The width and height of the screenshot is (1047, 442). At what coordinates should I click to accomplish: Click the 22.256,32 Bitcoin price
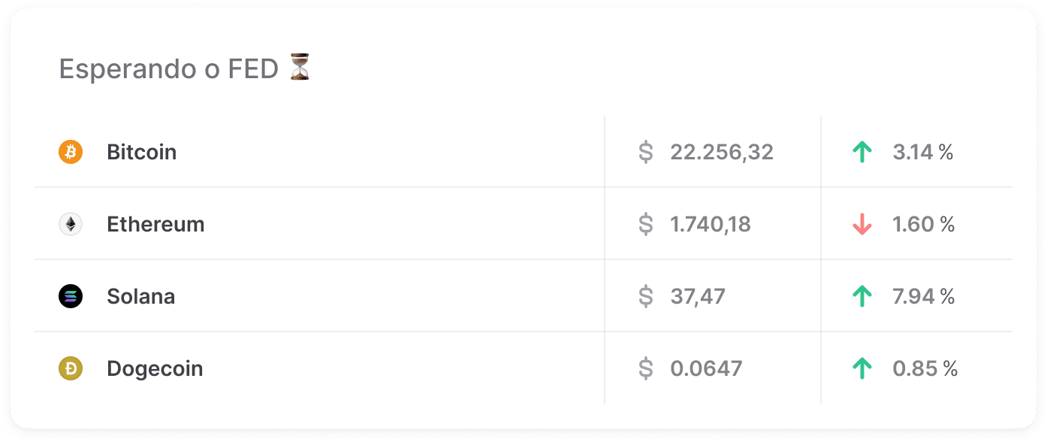(x=722, y=153)
